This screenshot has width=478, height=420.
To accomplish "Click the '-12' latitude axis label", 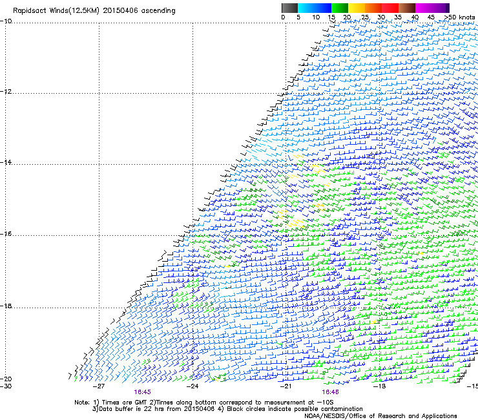I will pos(6,92).
